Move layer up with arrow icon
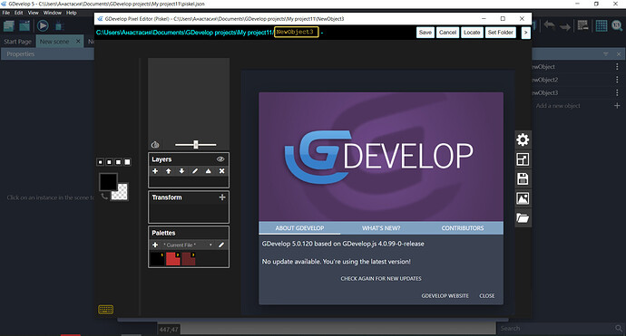The width and height of the screenshot is (626, 336). [x=169, y=171]
